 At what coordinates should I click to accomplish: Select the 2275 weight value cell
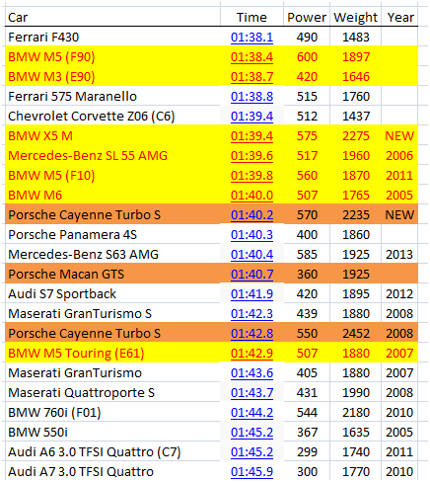pyautogui.click(x=356, y=135)
